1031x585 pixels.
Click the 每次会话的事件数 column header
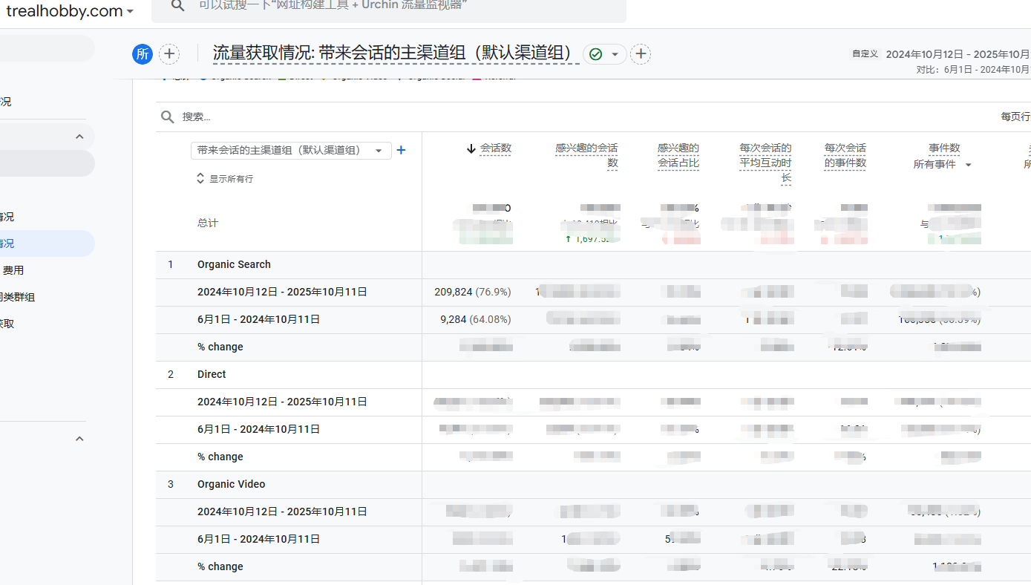click(845, 155)
